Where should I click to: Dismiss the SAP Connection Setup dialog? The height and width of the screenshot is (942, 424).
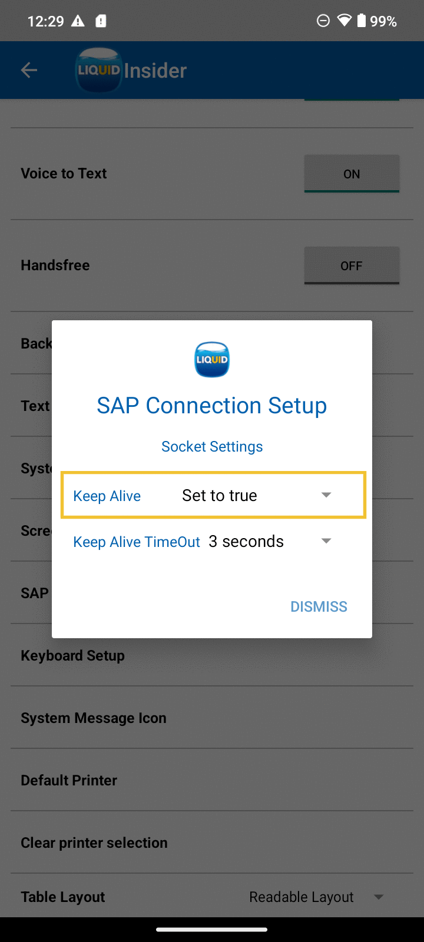(x=319, y=606)
